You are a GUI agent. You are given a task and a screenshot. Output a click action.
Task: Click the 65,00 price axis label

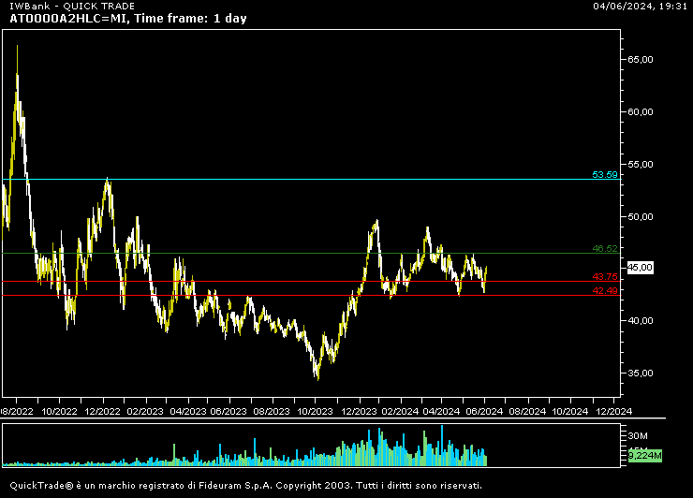point(640,60)
